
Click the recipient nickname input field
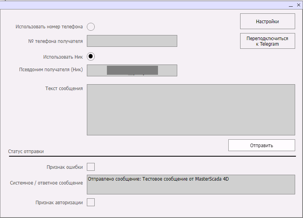click(x=132, y=70)
